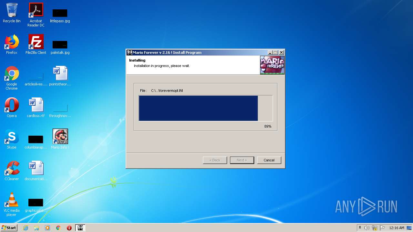Open the Mario Info shortcut
Viewport: 413px width, 232px height.
click(x=60, y=139)
